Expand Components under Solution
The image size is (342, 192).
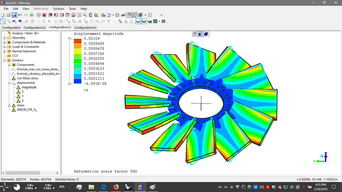click(9, 65)
